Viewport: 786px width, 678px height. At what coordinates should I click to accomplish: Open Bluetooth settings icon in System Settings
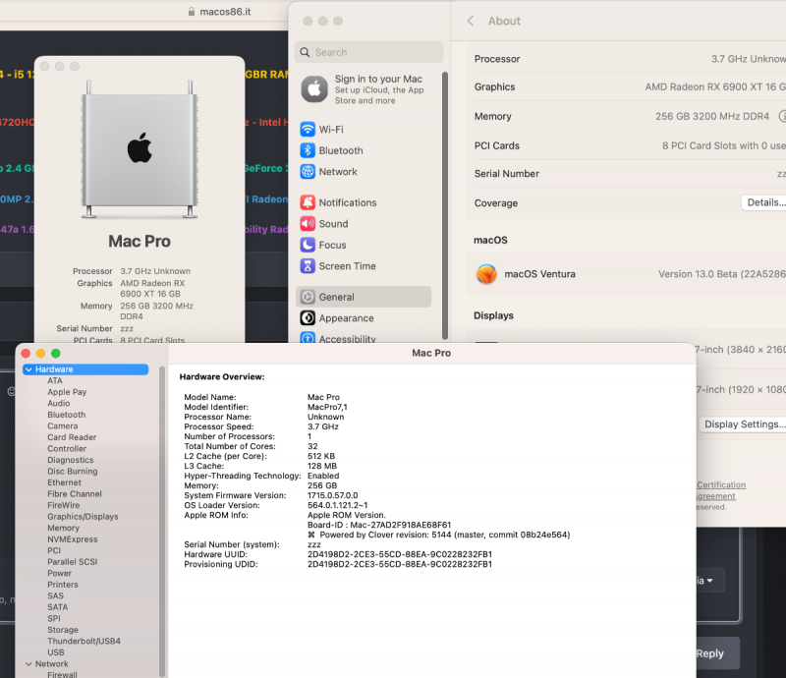pyautogui.click(x=308, y=150)
